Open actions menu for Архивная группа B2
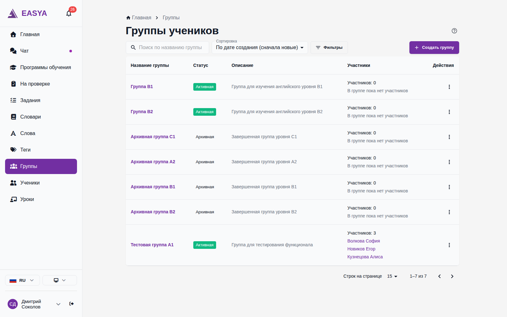Screen dimensions: 507x317 [x=449, y=212]
